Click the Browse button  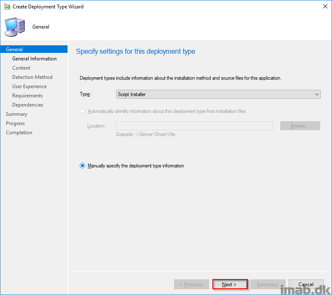[300, 126]
